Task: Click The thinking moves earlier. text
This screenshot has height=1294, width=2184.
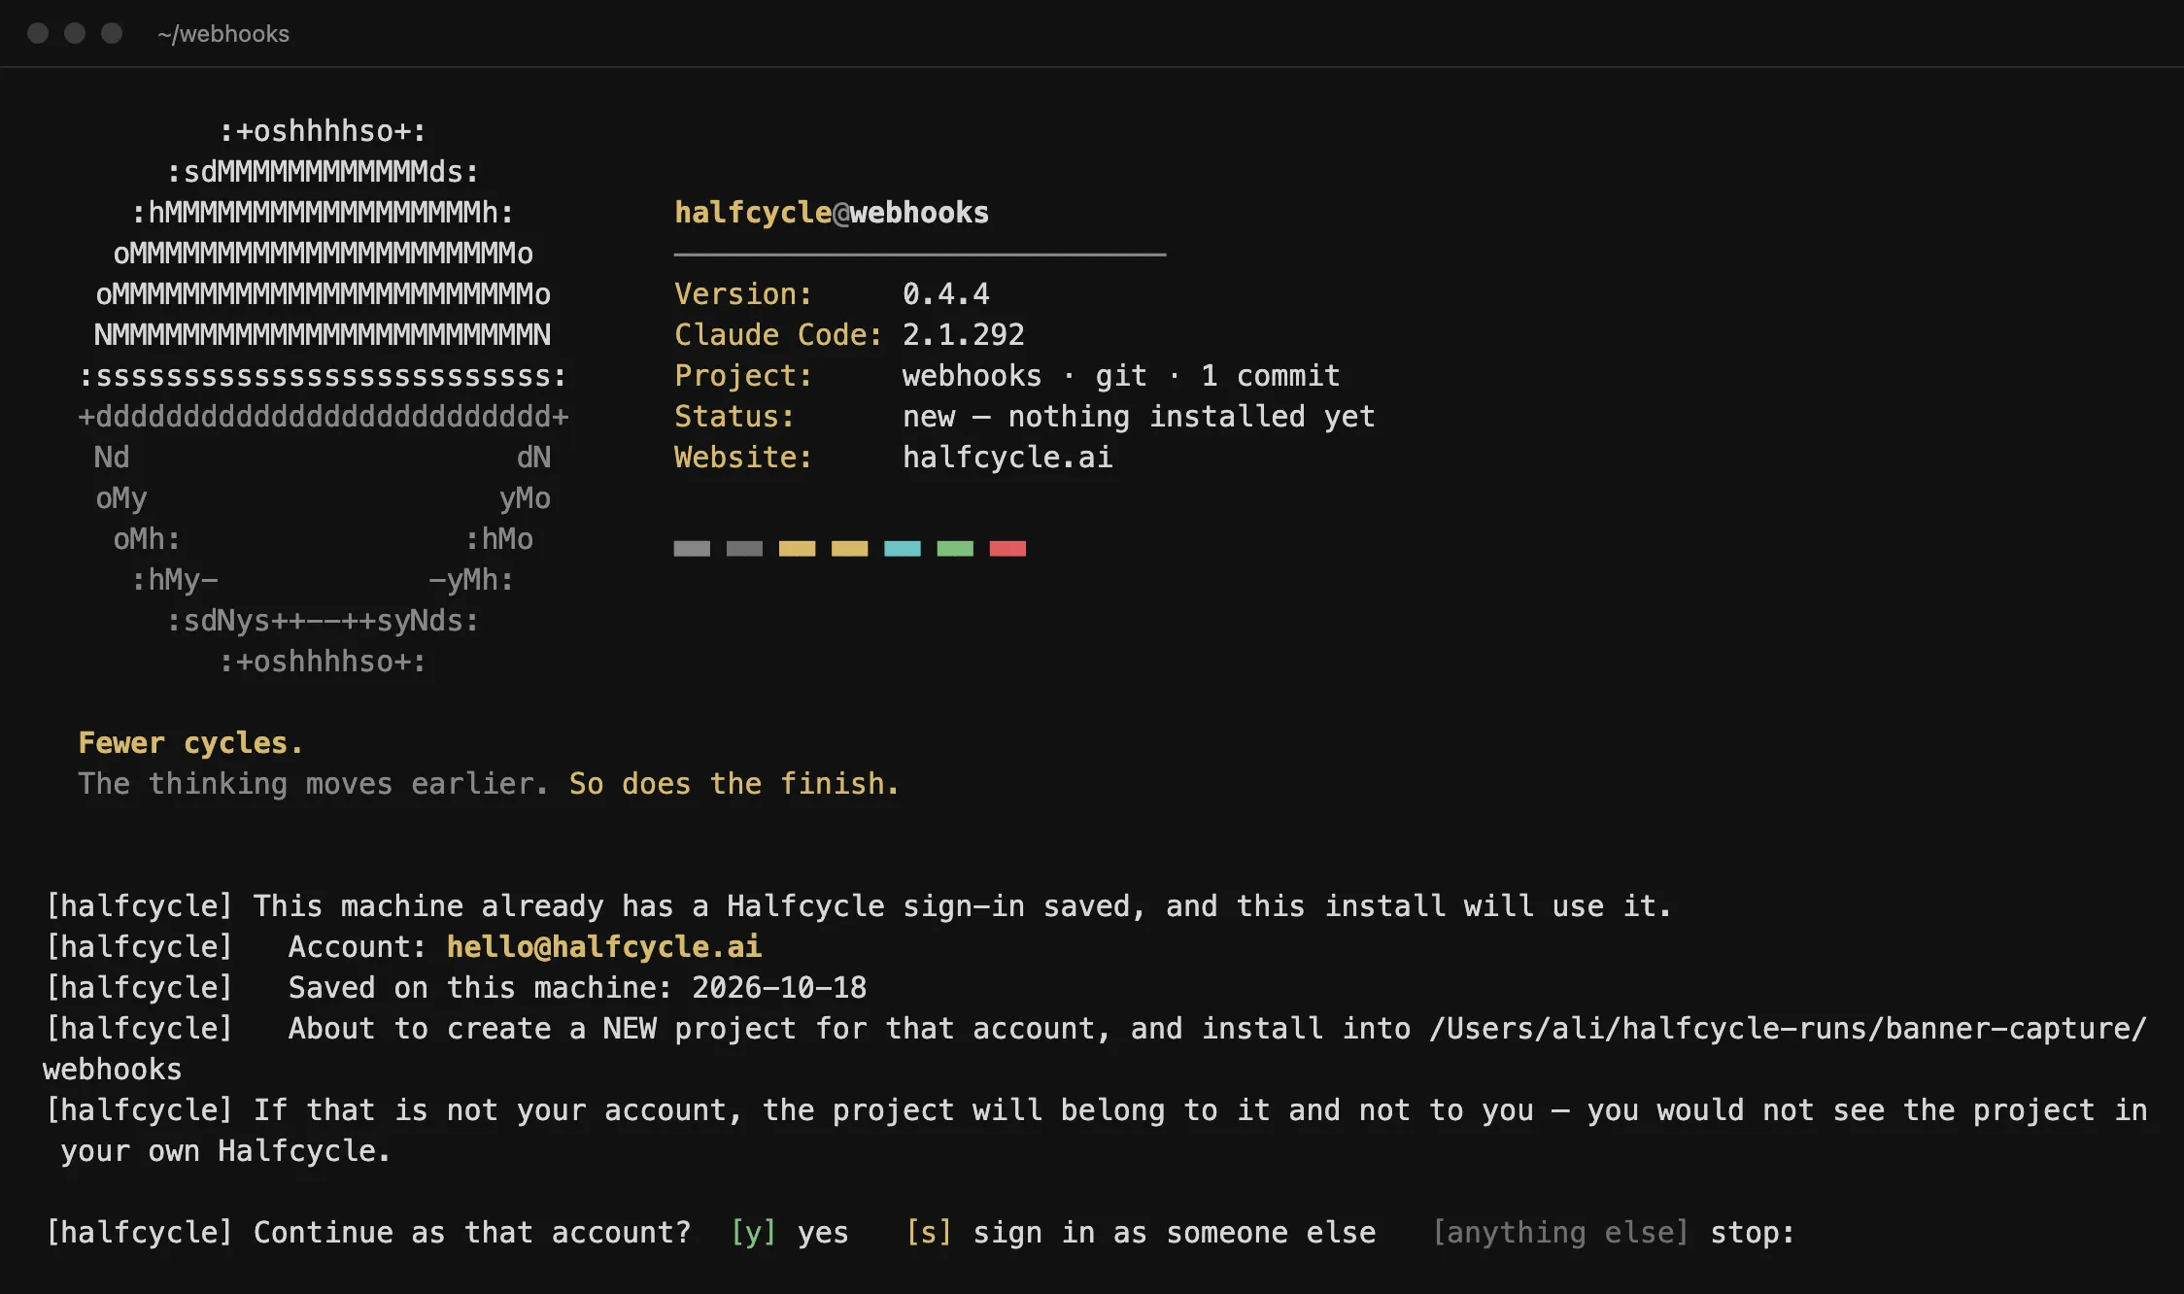Action: (313, 784)
